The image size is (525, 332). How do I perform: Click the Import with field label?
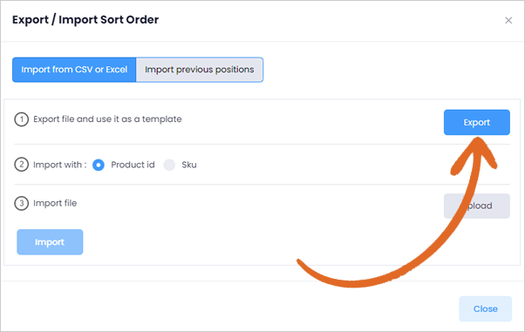(59, 165)
